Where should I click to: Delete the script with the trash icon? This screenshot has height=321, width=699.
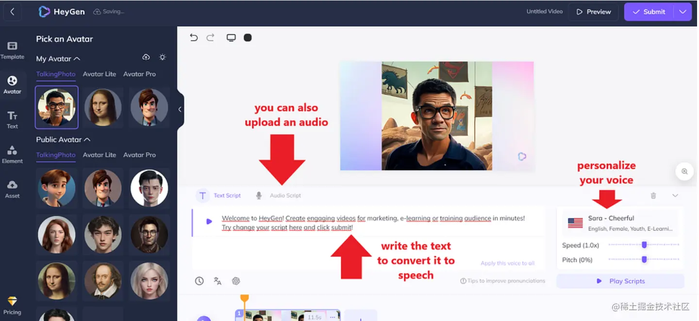(x=653, y=195)
